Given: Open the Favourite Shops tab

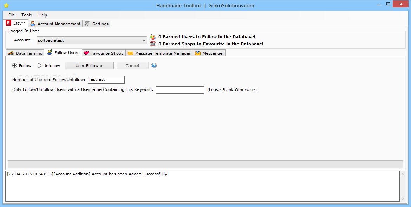Looking at the screenshot, I should 104,53.
